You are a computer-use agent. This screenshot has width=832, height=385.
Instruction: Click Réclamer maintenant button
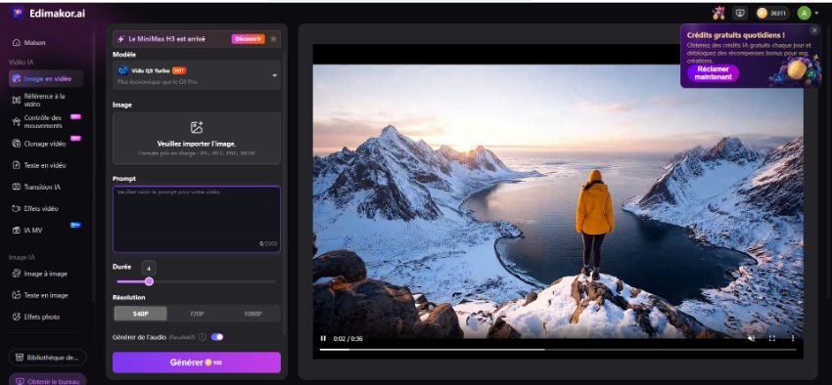tap(714, 73)
